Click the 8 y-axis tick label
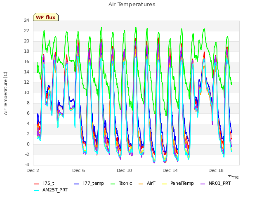The image size is (264, 198). (x=28, y=103)
